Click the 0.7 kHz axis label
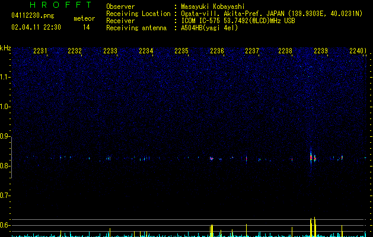373x237 pixels. (x=5, y=196)
